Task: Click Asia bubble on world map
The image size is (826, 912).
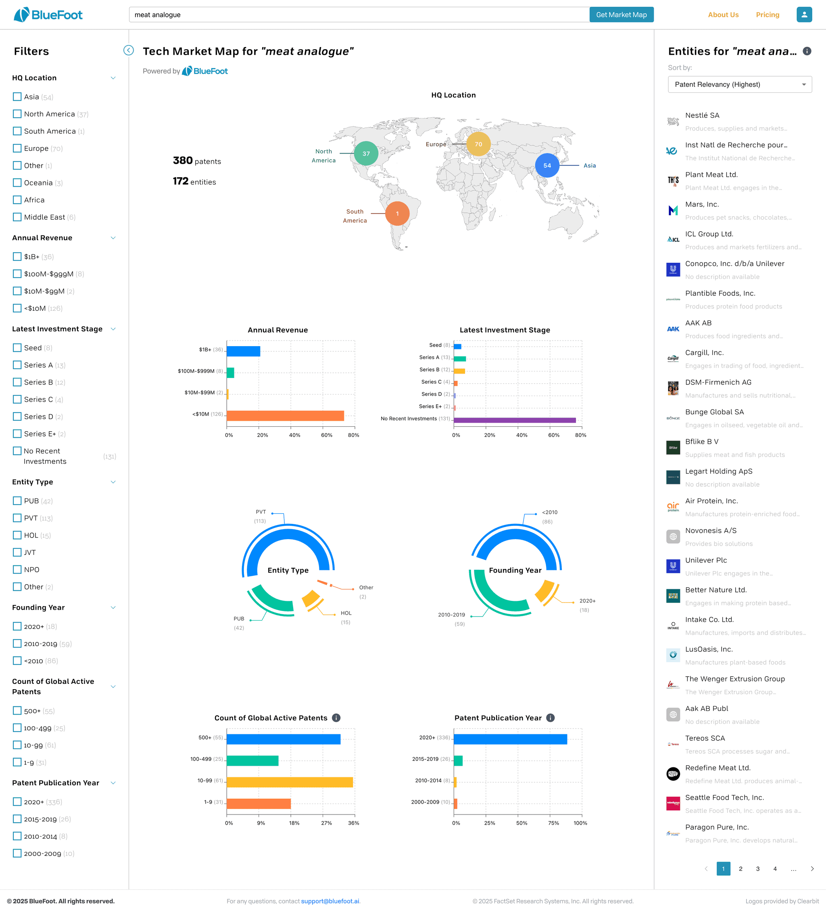Action: tap(547, 166)
